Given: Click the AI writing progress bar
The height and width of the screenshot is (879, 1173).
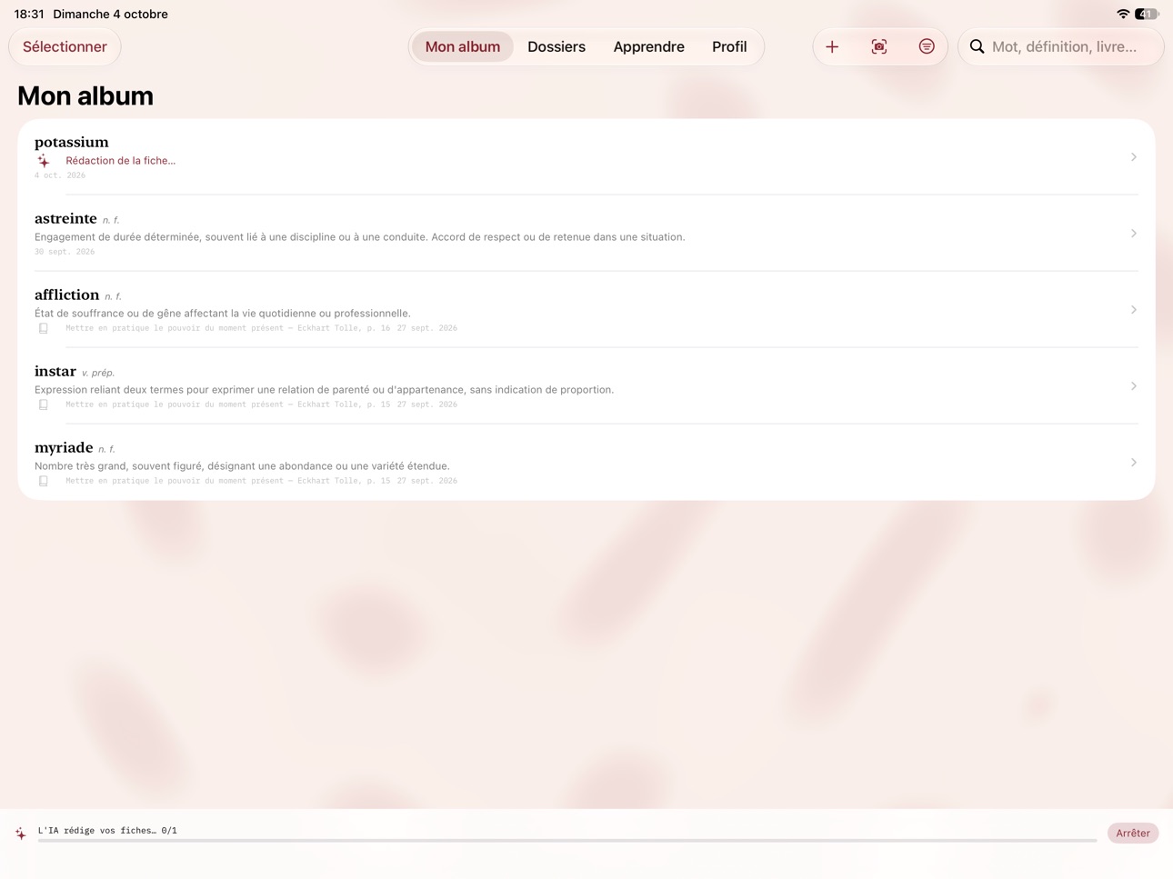Looking at the screenshot, I should click(567, 841).
